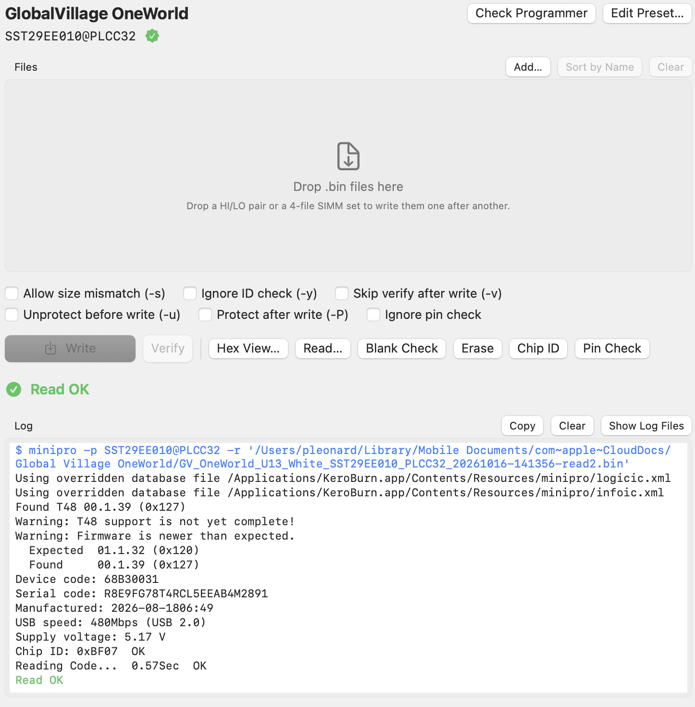Toggle the Ignore pin check checkbox

[373, 315]
